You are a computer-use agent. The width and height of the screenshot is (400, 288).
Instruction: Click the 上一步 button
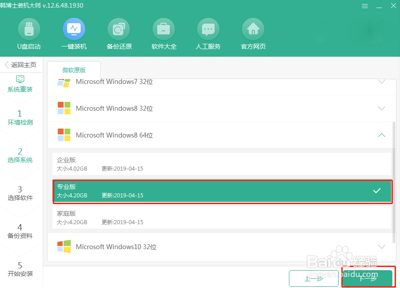click(314, 278)
